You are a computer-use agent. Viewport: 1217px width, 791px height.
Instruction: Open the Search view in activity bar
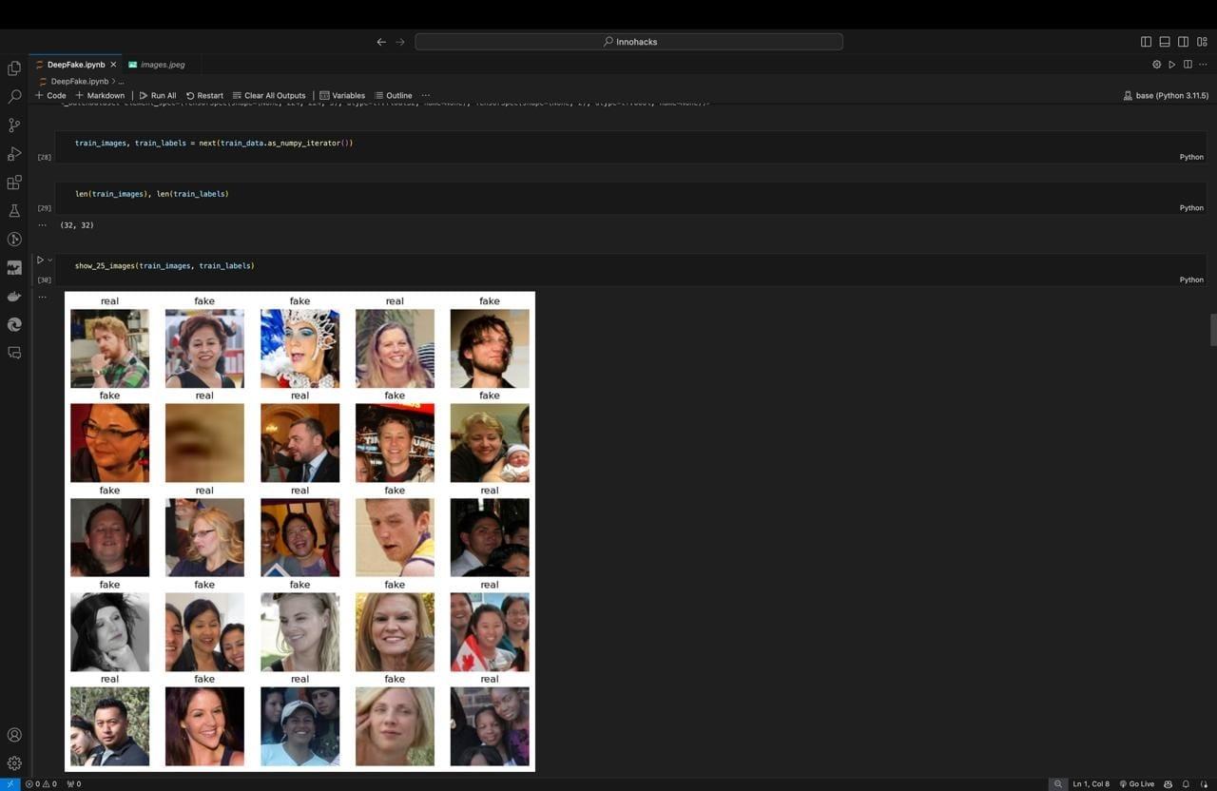[14, 97]
